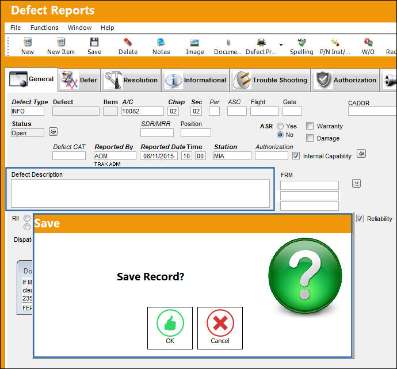This screenshot has height=369, width=397.
Task: Click the Defect CAT field
Action: pyautogui.click(x=69, y=156)
